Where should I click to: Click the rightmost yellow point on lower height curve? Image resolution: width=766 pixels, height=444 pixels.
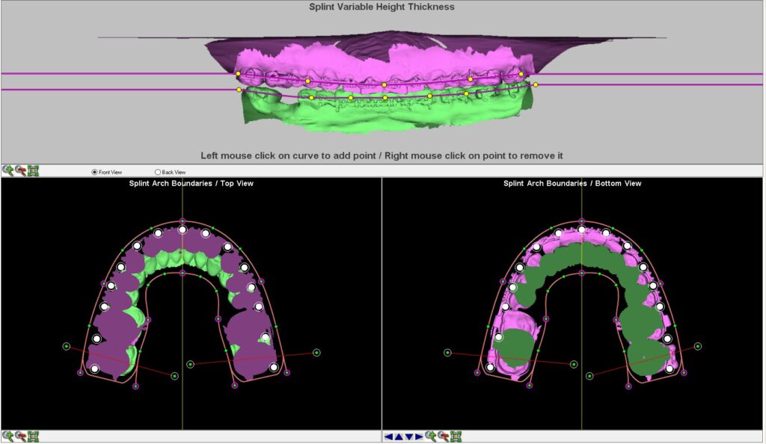coord(535,85)
